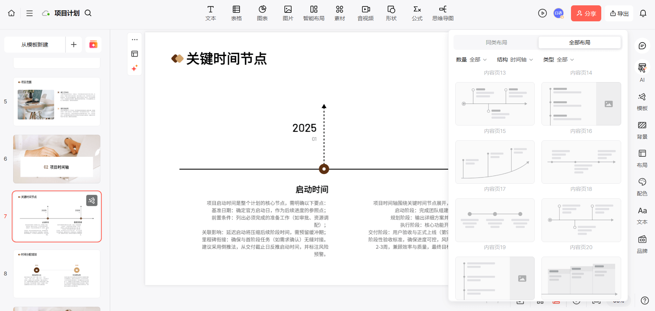Choose the 内容页19 layout thumbnail

(x=495, y=220)
